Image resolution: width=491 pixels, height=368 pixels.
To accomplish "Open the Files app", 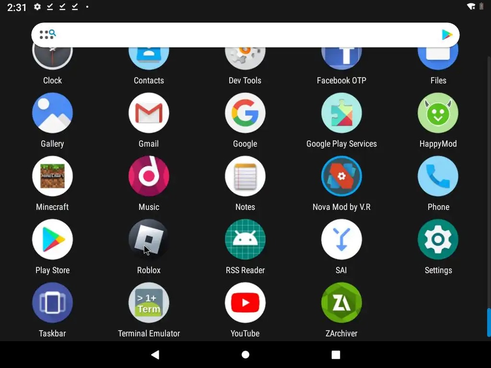I will pyautogui.click(x=438, y=59).
